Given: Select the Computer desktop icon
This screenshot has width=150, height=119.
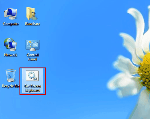Looking at the screenshot, I should coord(10,14).
